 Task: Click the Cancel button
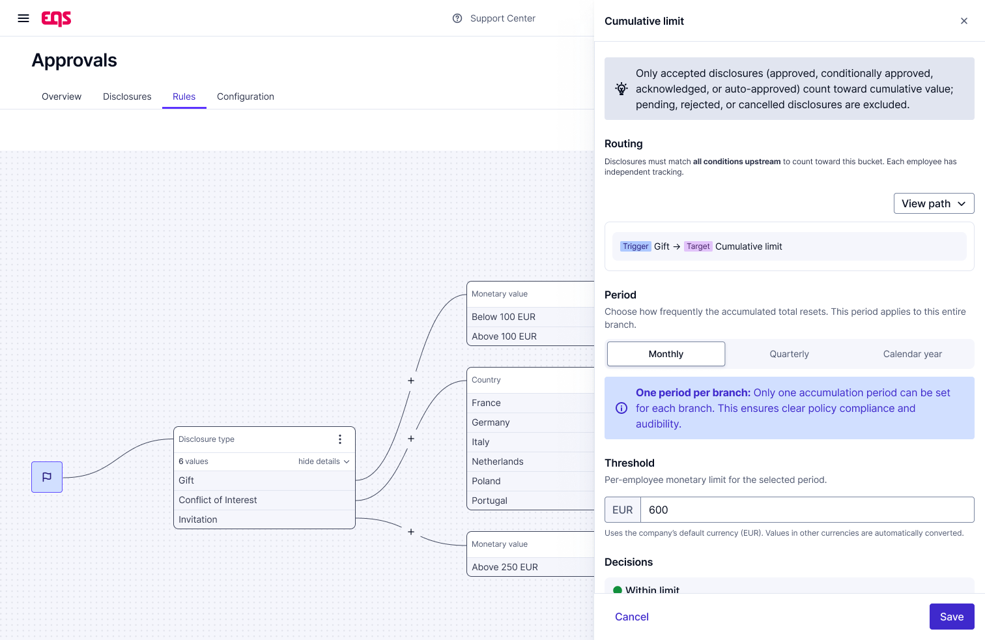click(632, 617)
